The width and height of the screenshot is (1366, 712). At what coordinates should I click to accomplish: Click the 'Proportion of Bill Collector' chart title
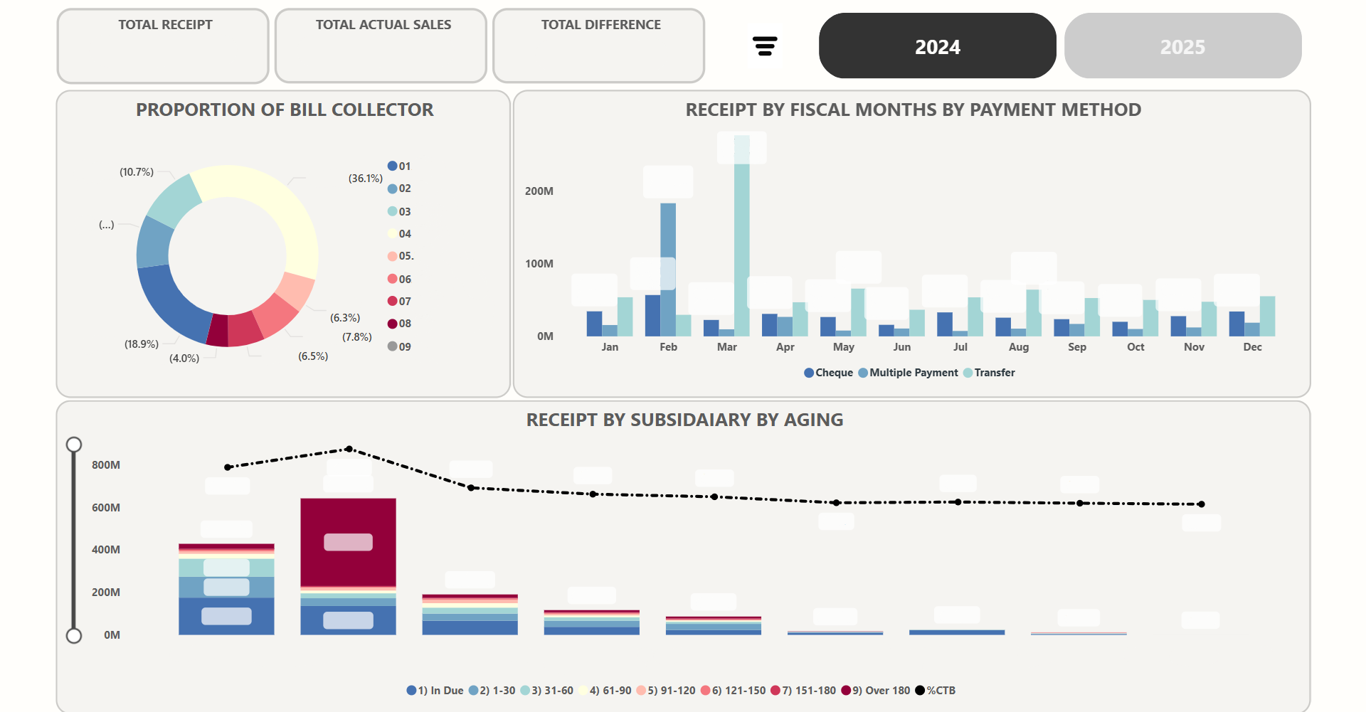click(x=285, y=110)
